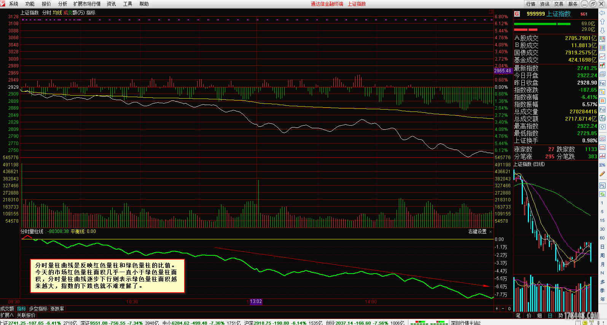Select 势 tab under mini chart
Screen dimensions: 607x325
coord(561,315)
